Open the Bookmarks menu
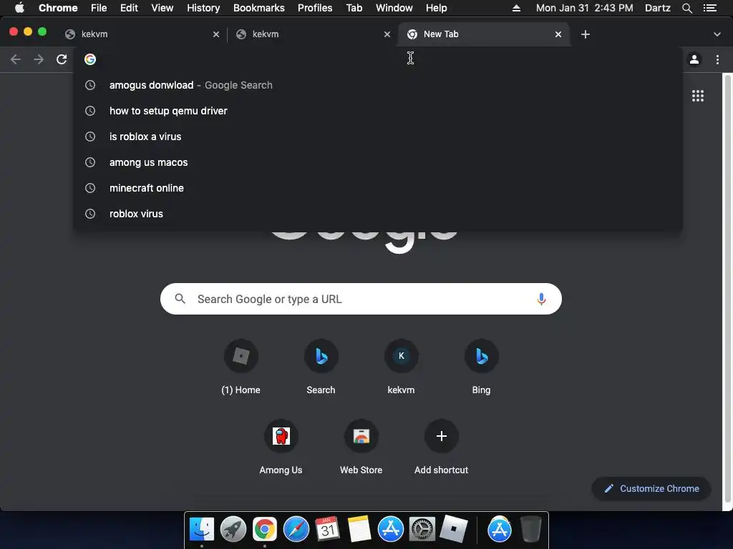Image resolution: width=733 pixels, height=549 pixels. click(x=259, y=8)
